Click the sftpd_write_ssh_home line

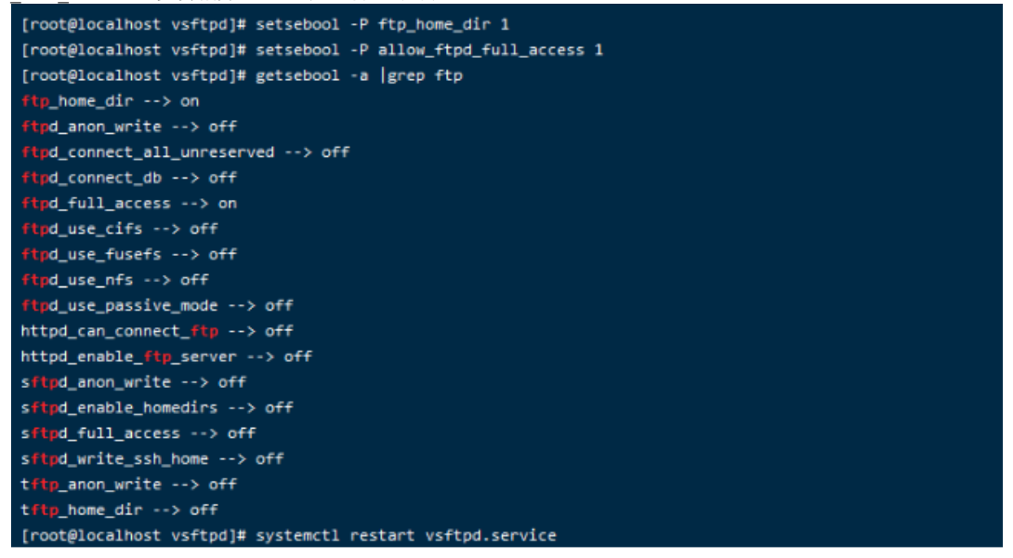(152, 459)
